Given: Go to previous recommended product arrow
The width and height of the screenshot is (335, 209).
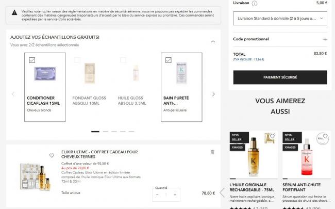Looking at the screenshot, I should point(222,192).
